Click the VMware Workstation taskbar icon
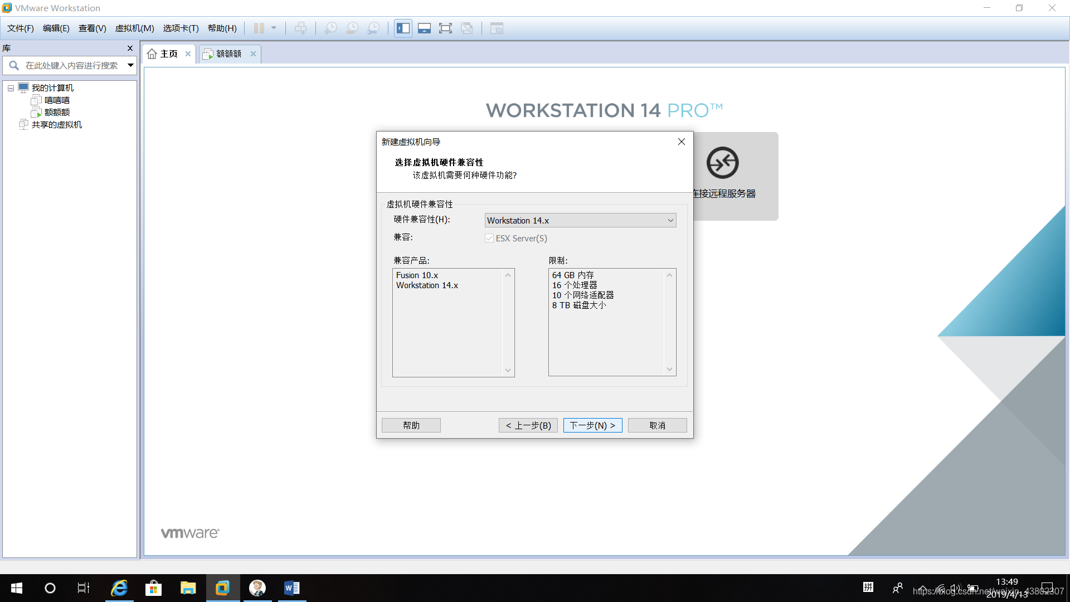Image resolution: width=1070 pixels, height=602 pixels. click(x=222, y=588)
